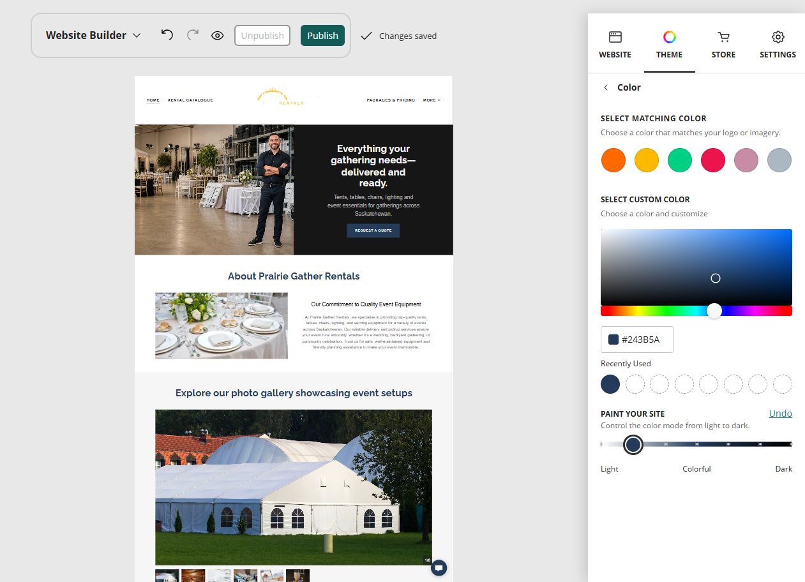Select the orange matching color
This screenshot has width=805, height=582.
tap(613, 160)
